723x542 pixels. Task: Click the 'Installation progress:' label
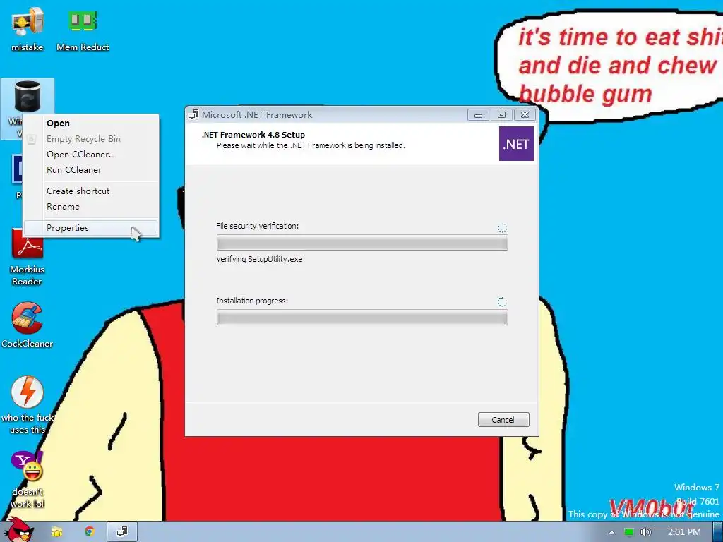coord(252,301)
